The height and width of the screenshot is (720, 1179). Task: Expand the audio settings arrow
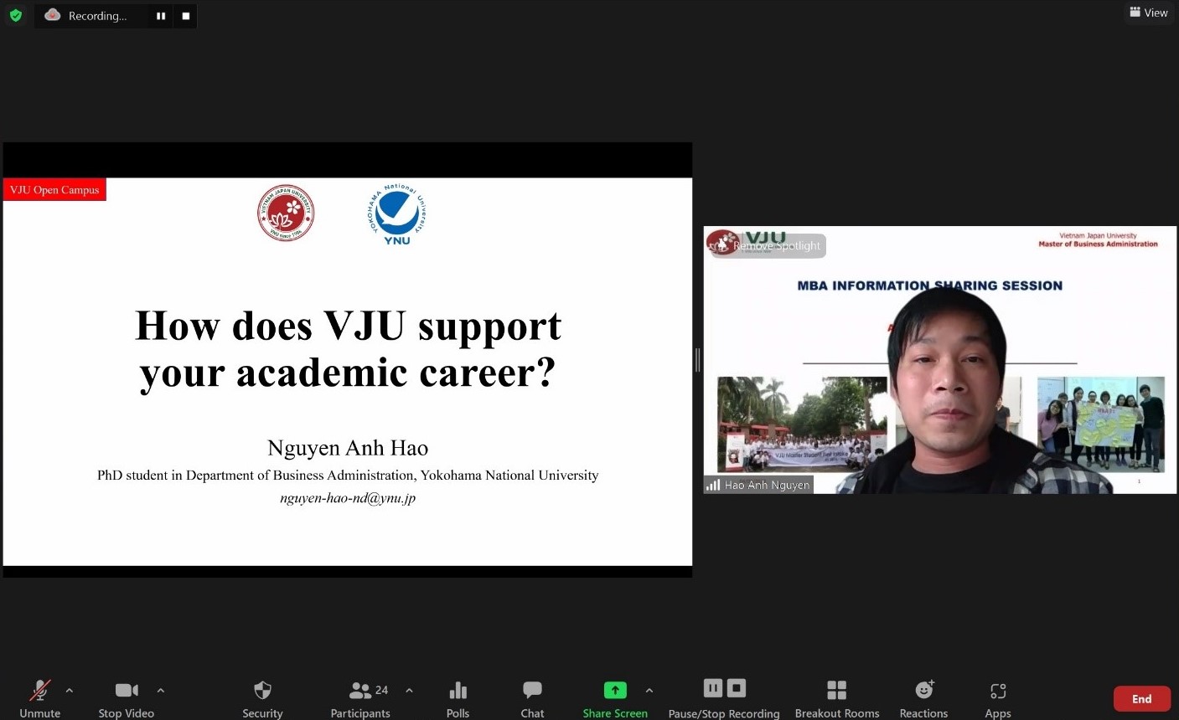point(70,691)
